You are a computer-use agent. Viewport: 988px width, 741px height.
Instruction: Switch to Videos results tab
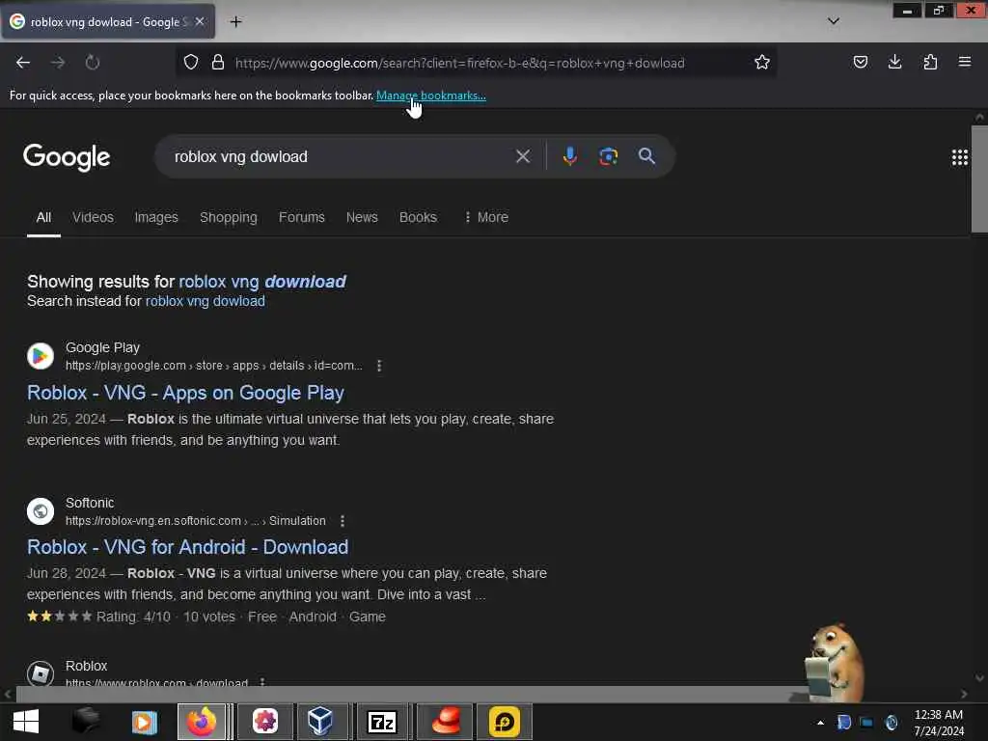[x=93, y=217]
